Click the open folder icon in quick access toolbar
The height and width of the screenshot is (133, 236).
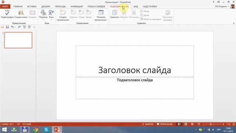(x=2, y=27)
